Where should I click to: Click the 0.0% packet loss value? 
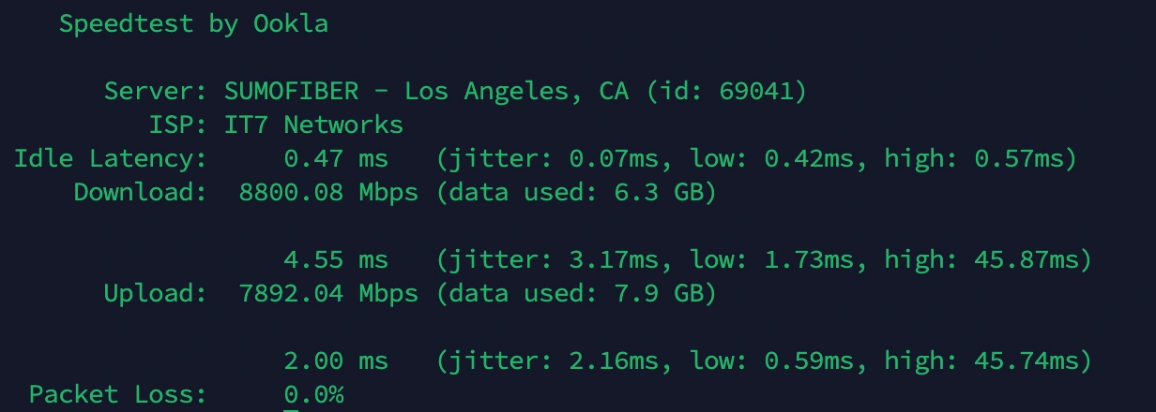click(x=313, y=395)
